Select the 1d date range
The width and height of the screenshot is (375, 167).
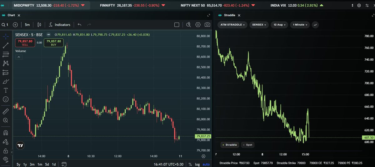(54, 164)
